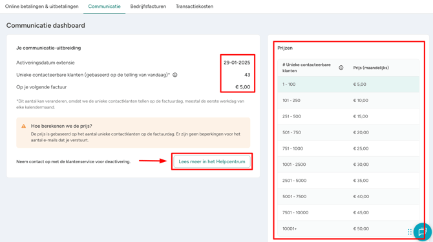Click the Je communicatie-uitbreiding heading
433x242 pixels.
[48, 48]
